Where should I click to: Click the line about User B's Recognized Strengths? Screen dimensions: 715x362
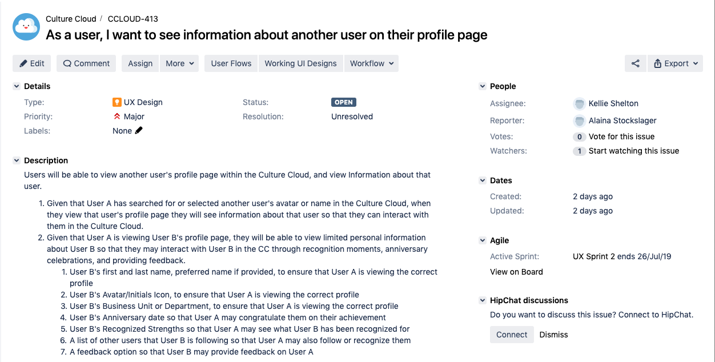240,329
